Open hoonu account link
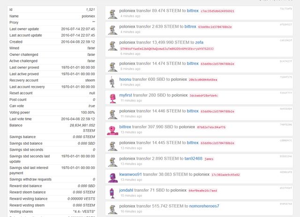 [125, 79]
